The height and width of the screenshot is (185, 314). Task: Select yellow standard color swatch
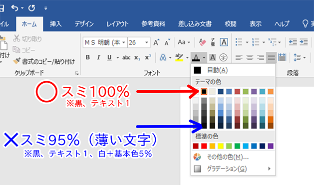click(x=221, y=146)
